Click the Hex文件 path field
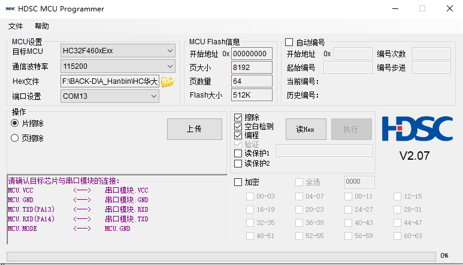Viewport: 463px width, 265px height. pos(110,81)
